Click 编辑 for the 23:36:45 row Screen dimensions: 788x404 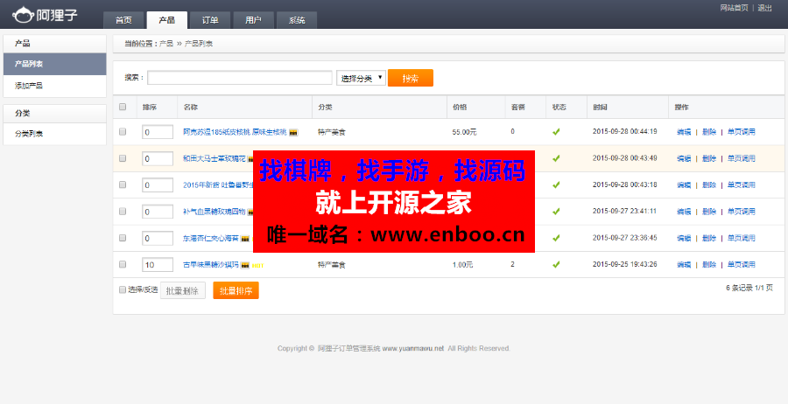pyautogui.click(x=684, y=238)
